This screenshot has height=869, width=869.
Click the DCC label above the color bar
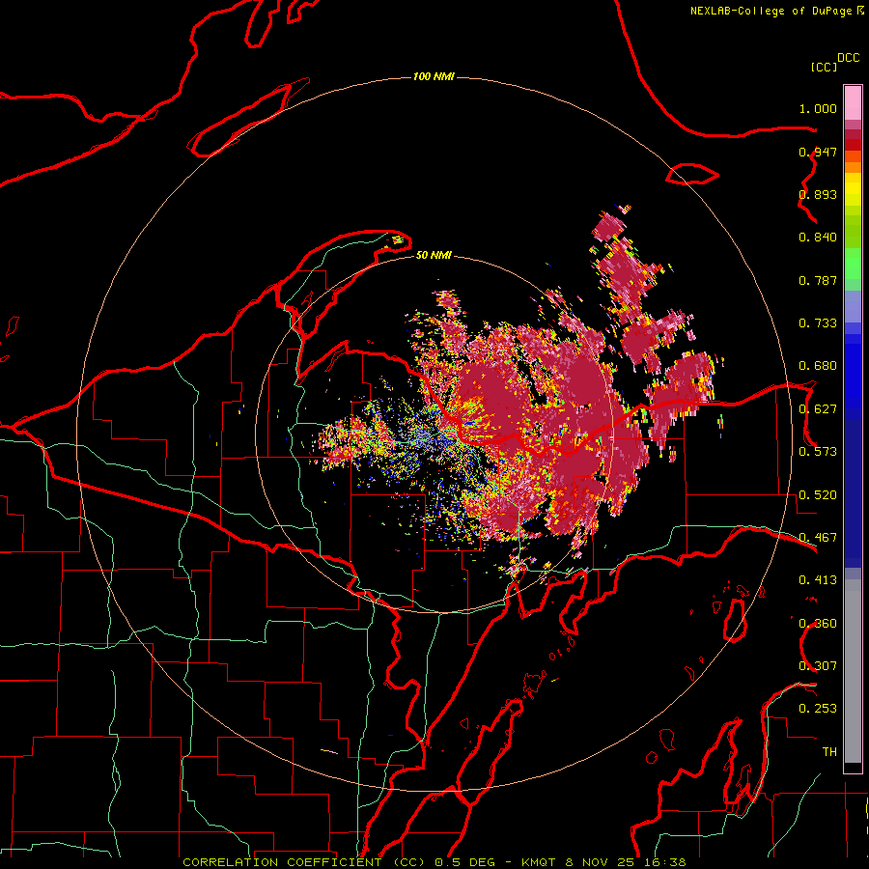tap(849, 58)
